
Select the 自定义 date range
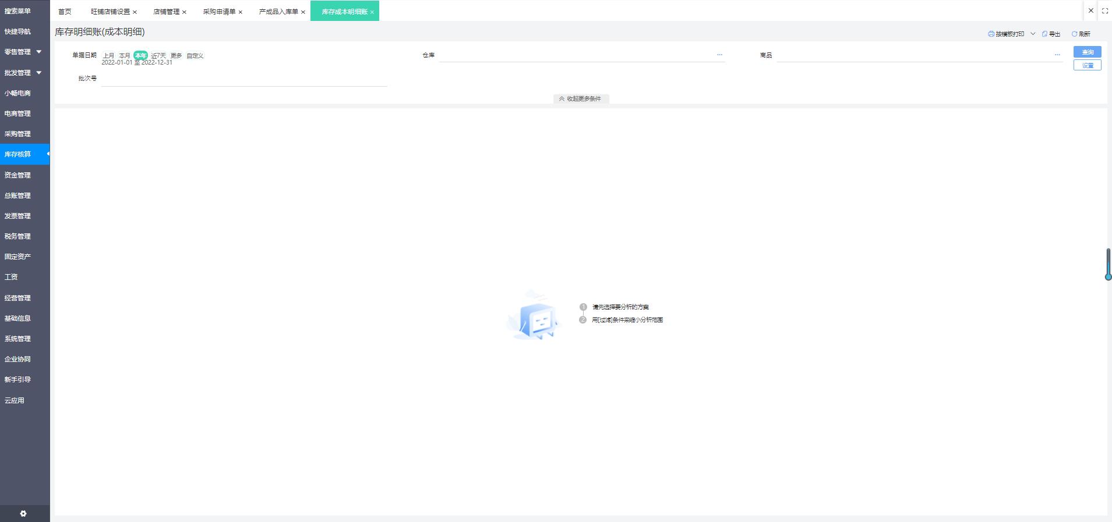195,55
